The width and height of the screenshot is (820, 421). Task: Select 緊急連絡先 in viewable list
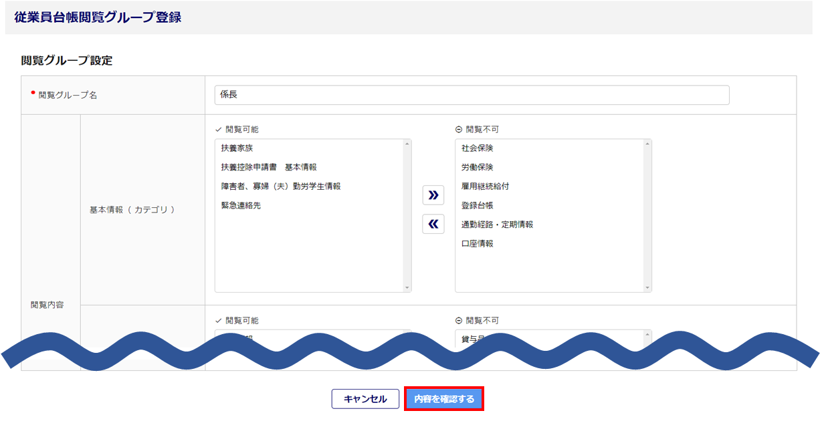point(241,206)
